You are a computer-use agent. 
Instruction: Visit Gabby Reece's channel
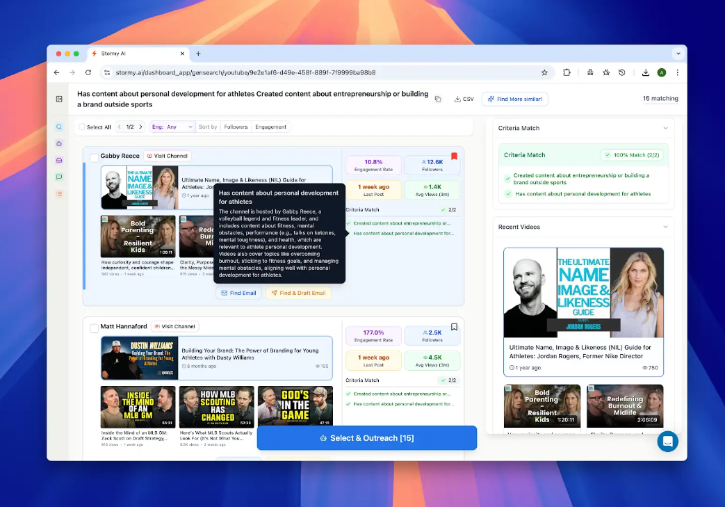pos(168,156)
